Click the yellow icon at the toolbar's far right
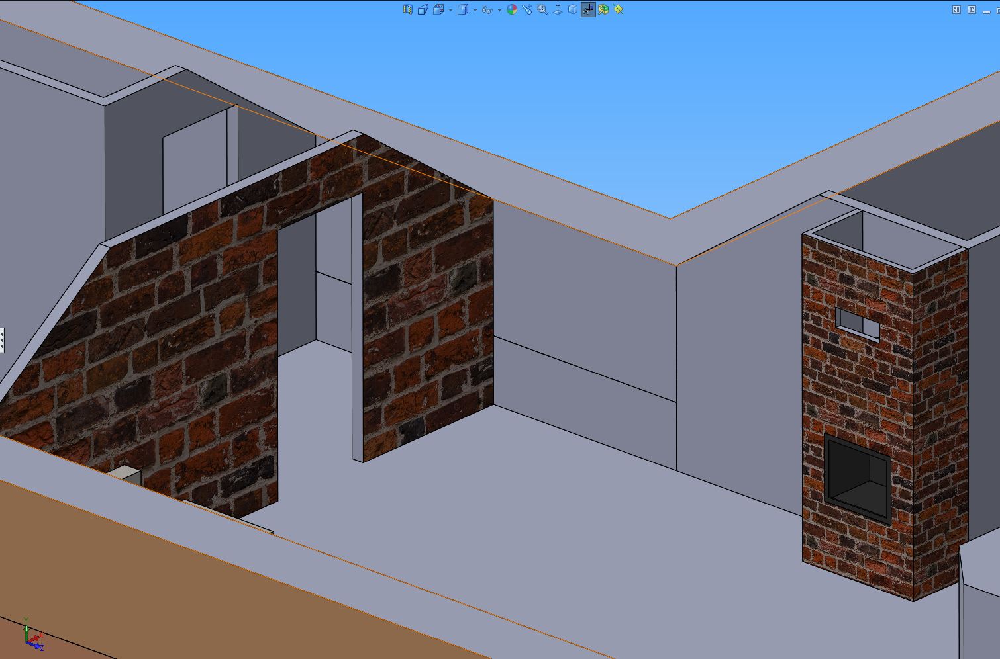Screen dimensions: 1000x659 617,9
